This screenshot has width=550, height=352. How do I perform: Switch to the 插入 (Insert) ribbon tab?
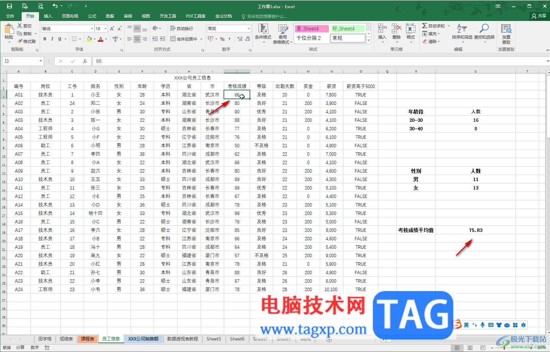(x=48, y=16)
